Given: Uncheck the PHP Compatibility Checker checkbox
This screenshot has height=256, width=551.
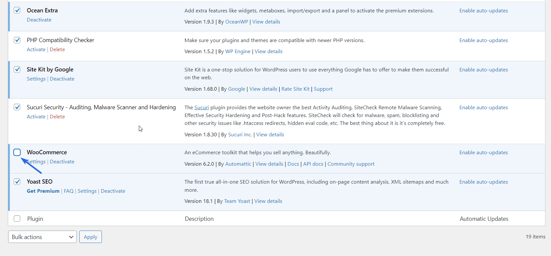Looking at the screenshot, I should 17,40.
